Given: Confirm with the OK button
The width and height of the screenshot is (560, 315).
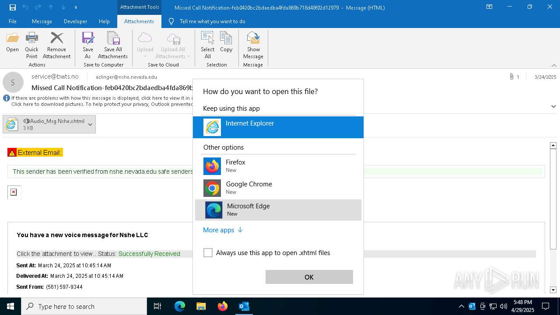Looking at the screenshot, I should tap(309, 277).
